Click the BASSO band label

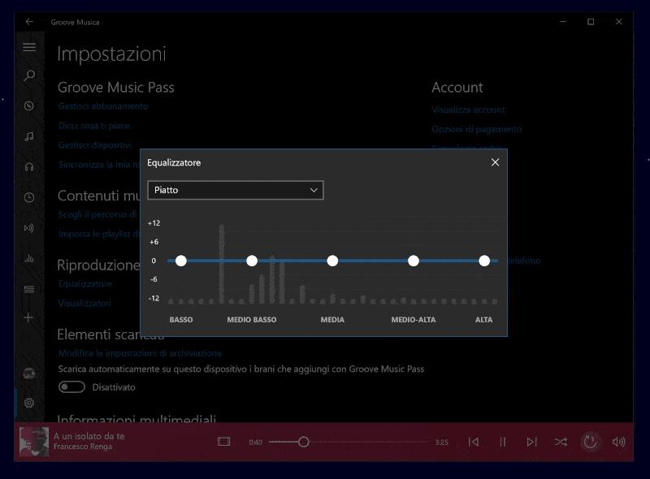[x=181, y=320]
